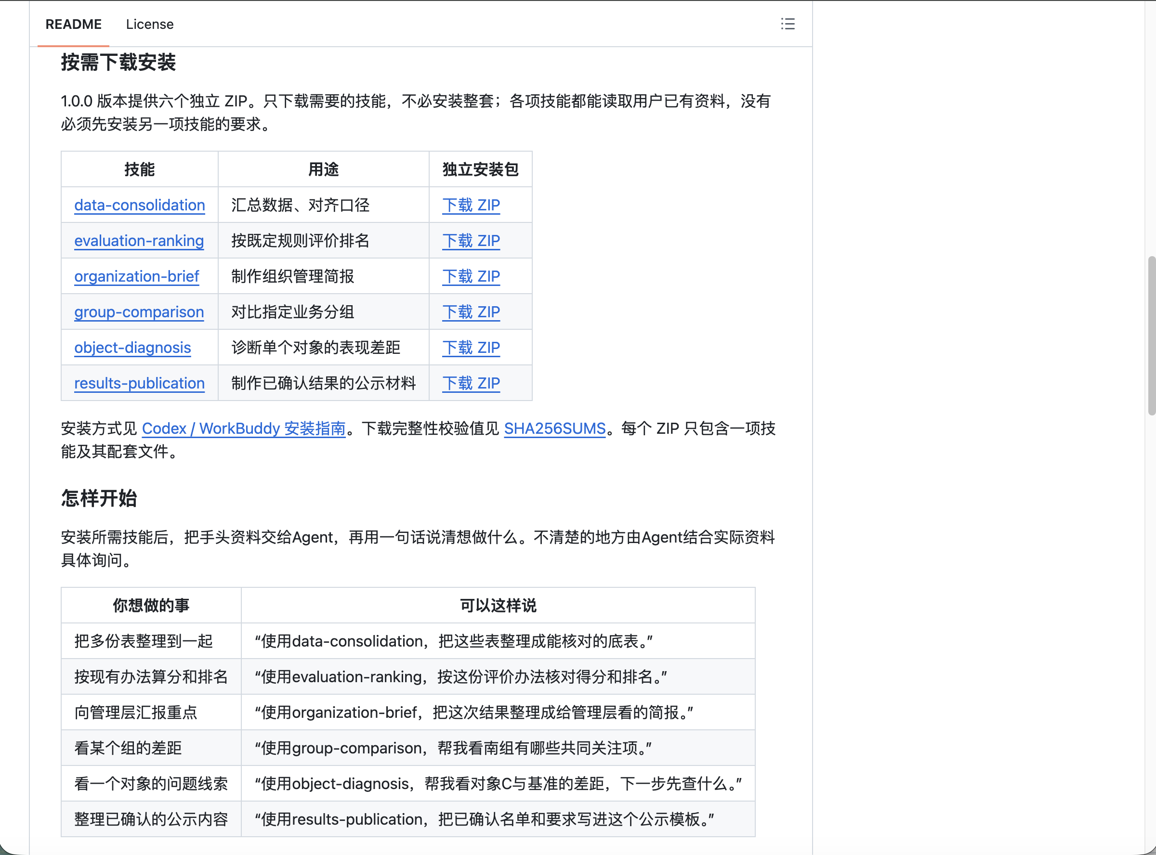Viewport: 1156px width, 855px height.
Task: Click the 整理已确认的公示内容 cell
Action: pyautogui.click(x=151, y=819)
